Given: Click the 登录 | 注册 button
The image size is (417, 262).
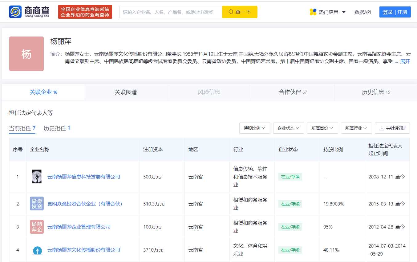Looking at the screenshot, I should coord(395,12).
